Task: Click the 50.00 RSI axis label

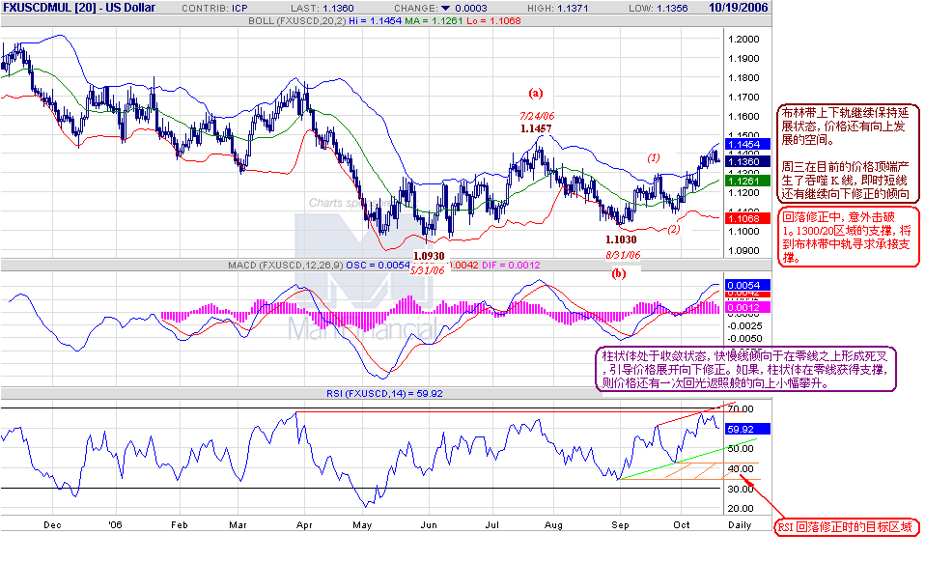Action: tap(741, 449)
